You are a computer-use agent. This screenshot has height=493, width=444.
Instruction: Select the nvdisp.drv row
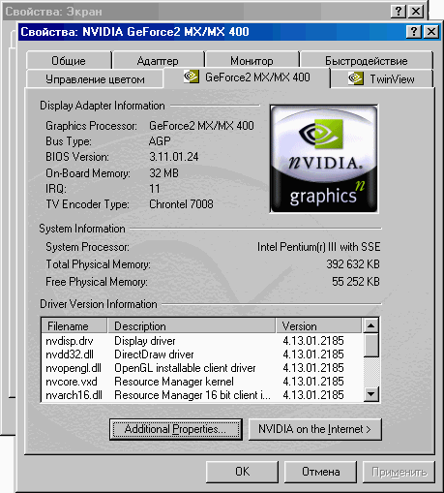click(202, 341)
